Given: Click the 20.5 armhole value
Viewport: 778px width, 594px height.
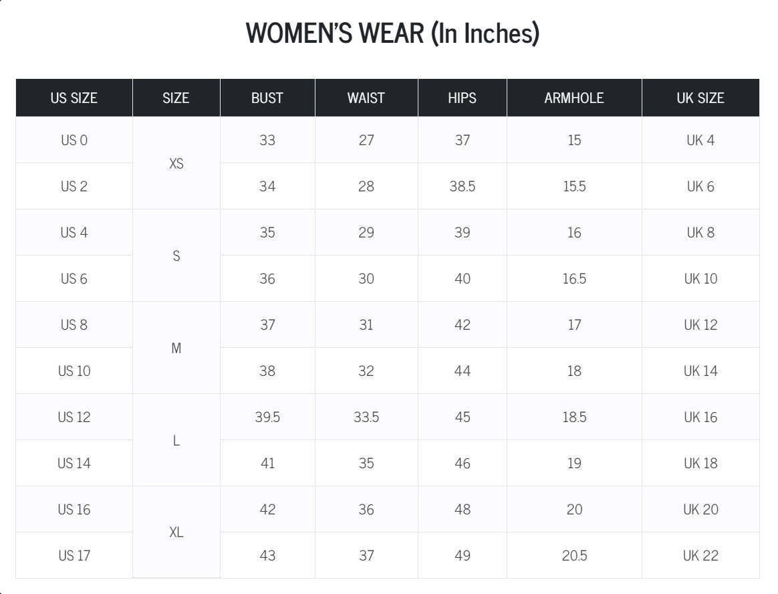Looking at the screenshot, I should [x=574, y=555].
